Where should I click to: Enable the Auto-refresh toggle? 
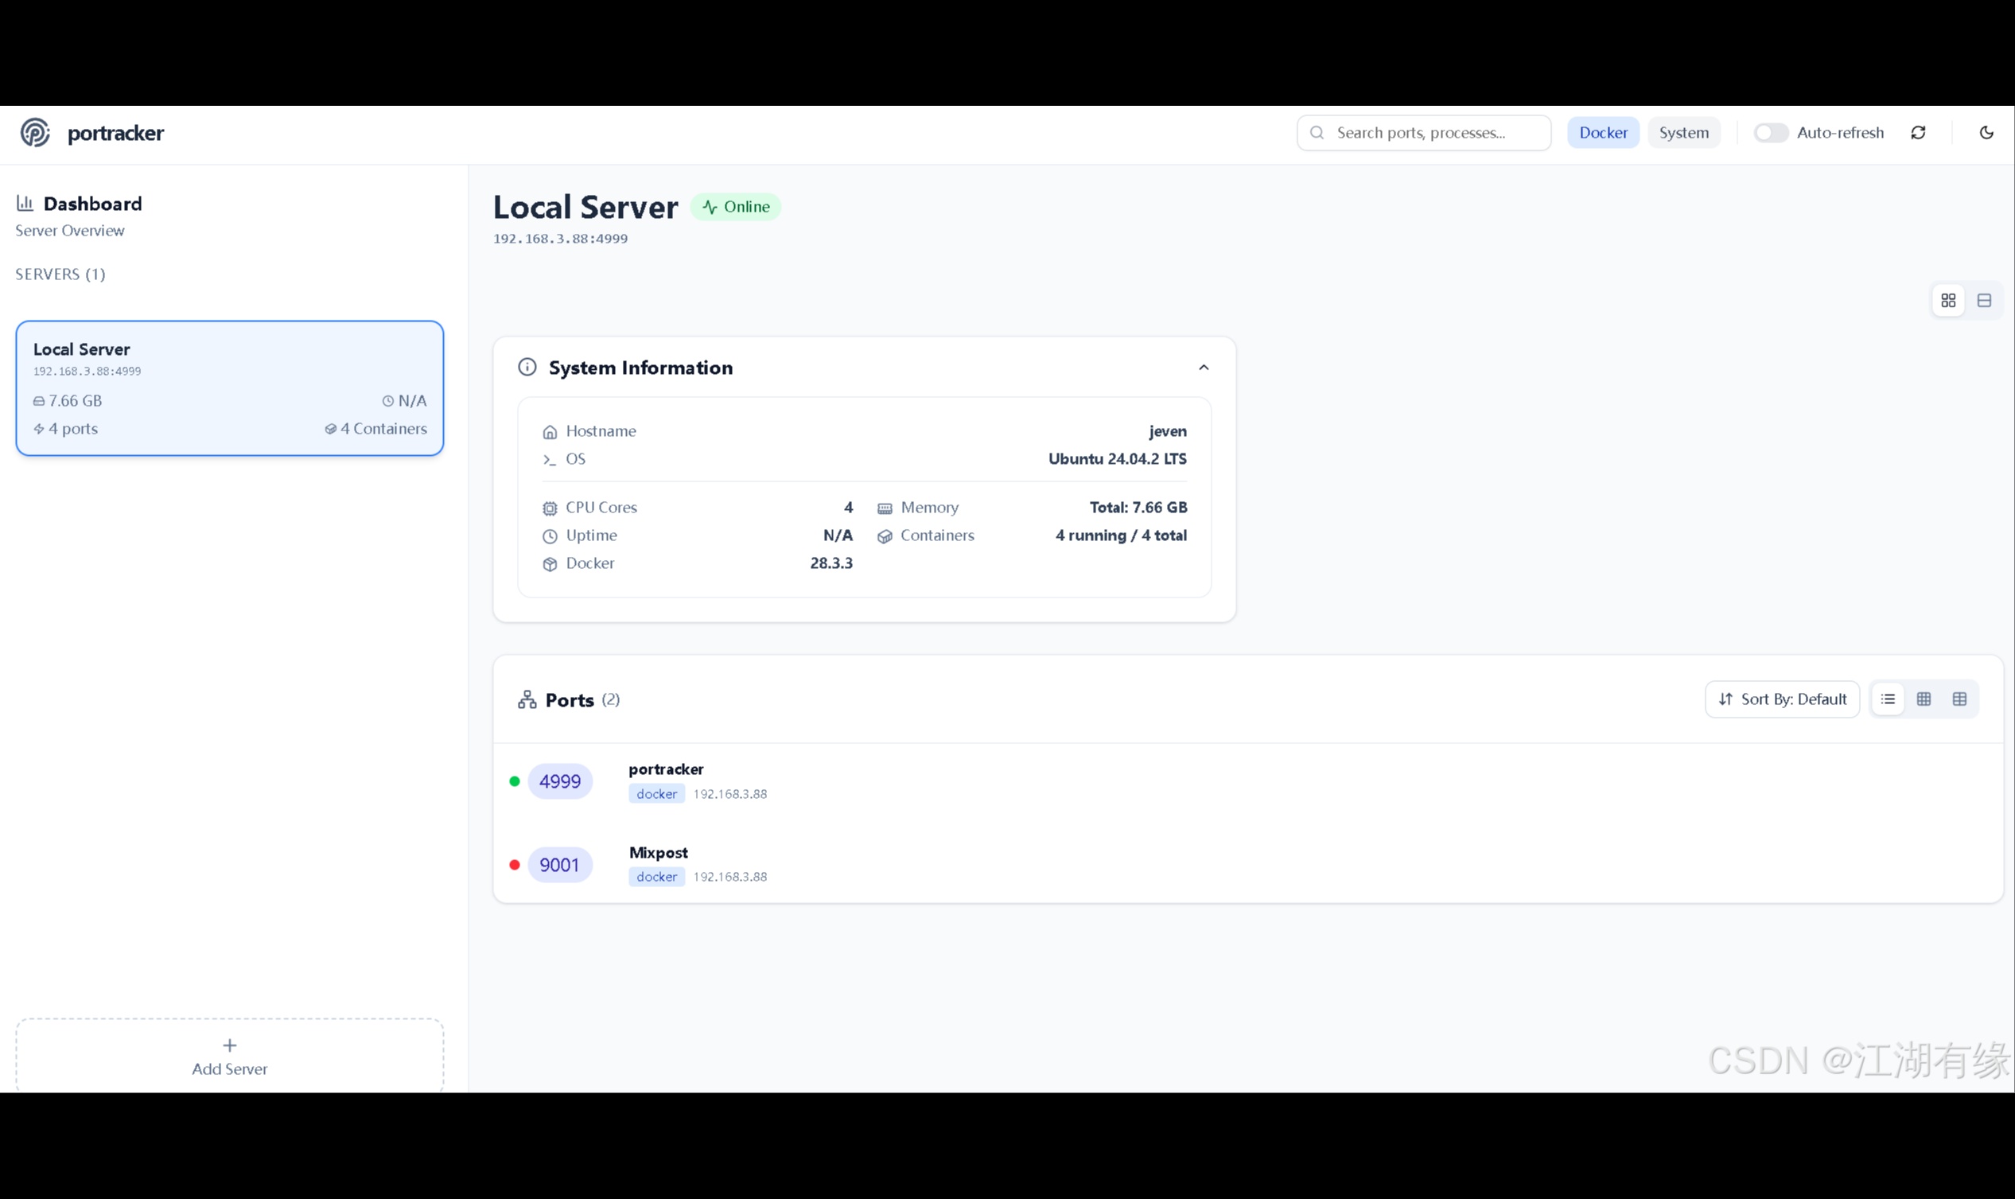(x=1770, y=133)
